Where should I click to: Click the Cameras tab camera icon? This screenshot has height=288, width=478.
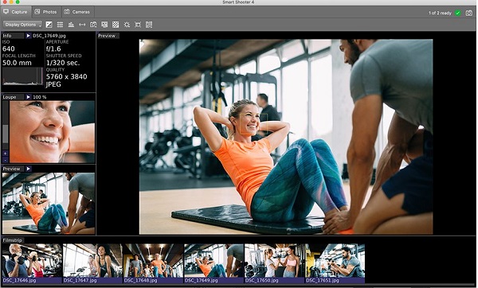pyautogui.click(x=67, y=12)
